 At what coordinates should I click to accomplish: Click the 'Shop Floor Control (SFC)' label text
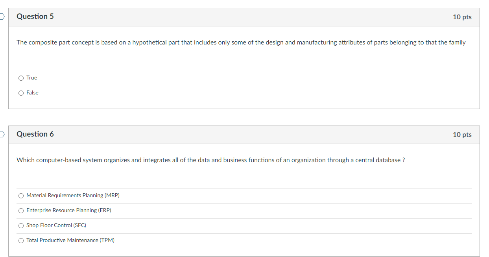point(56,226)
